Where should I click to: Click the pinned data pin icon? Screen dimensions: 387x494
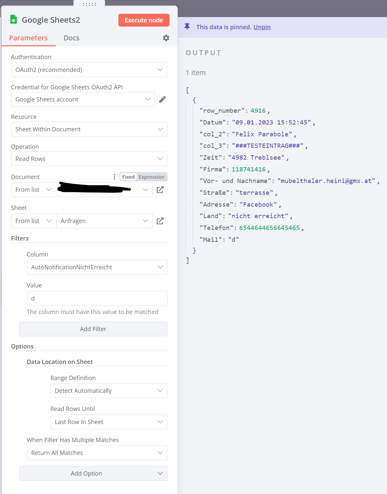[187, 27]
